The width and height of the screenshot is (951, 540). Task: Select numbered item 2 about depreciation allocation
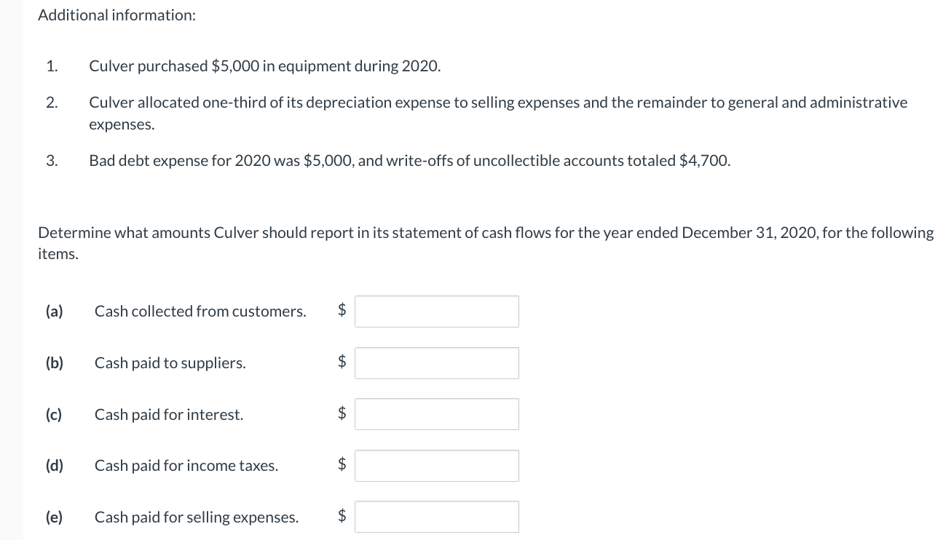click(497, 113)
